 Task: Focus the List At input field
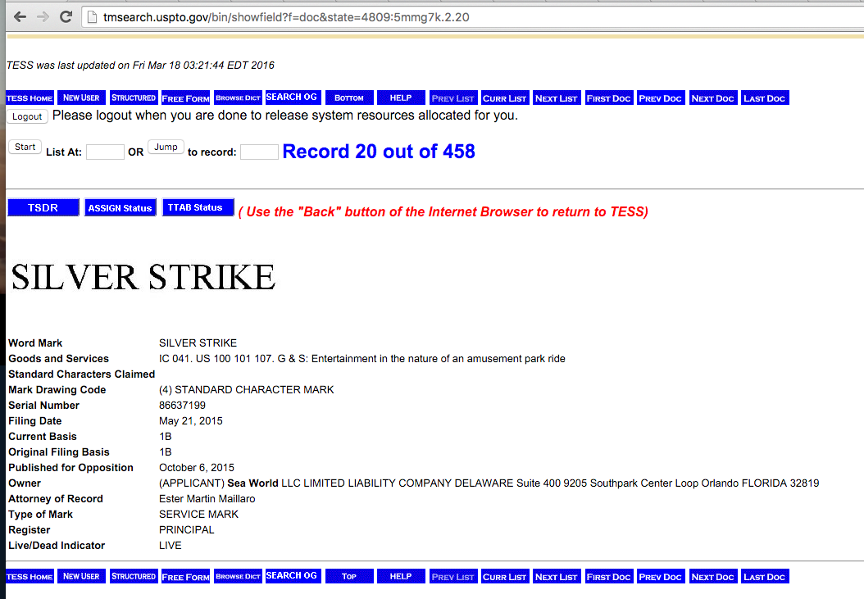tap(105, 152)
